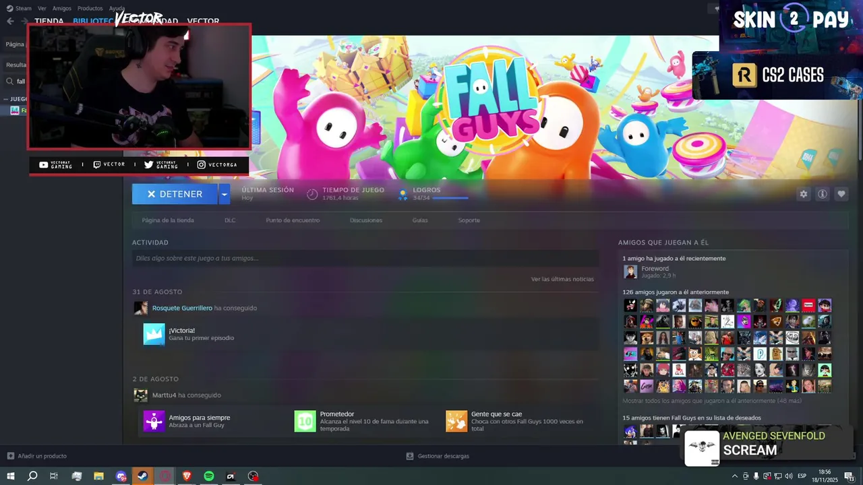Click the 'Foreword' friend name
863x485 pixels.
(x=655, y=268)
